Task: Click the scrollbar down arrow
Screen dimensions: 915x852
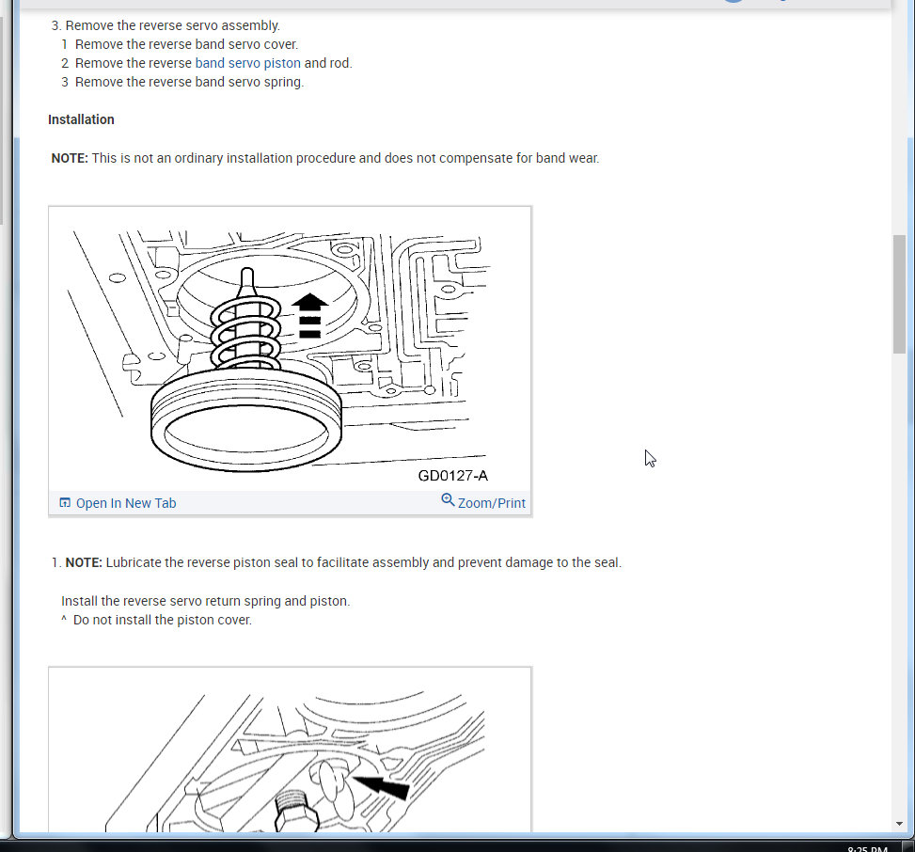Action: click(899, 824)
